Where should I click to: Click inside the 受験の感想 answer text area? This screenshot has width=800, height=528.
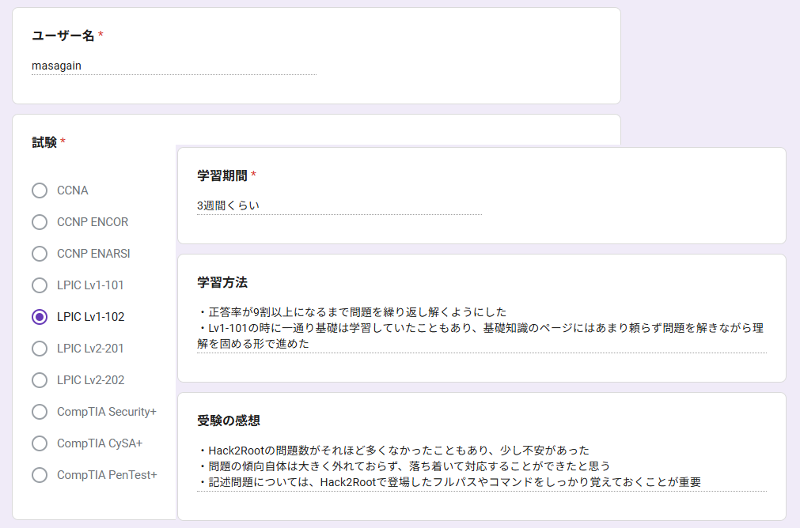[x=481, y=466]
